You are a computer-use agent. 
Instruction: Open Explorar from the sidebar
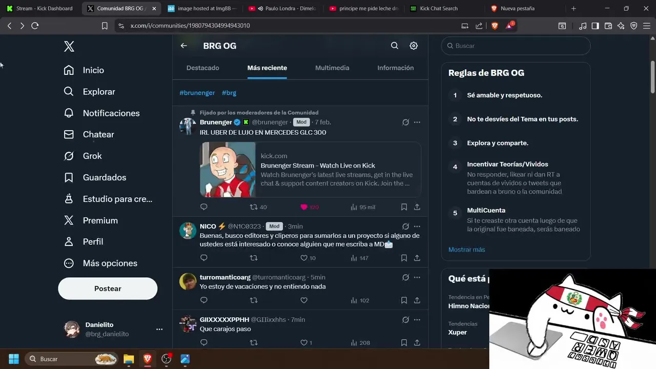(x=89, y=92)
